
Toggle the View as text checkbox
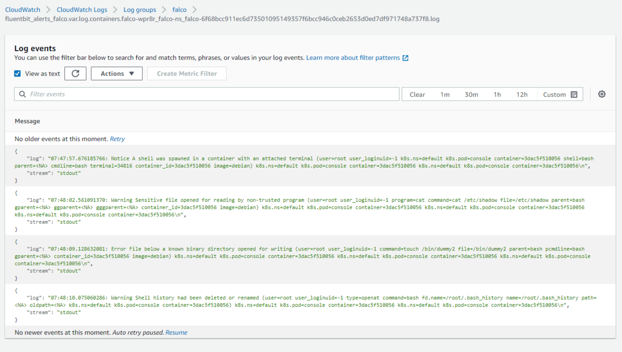coord(18,74)
